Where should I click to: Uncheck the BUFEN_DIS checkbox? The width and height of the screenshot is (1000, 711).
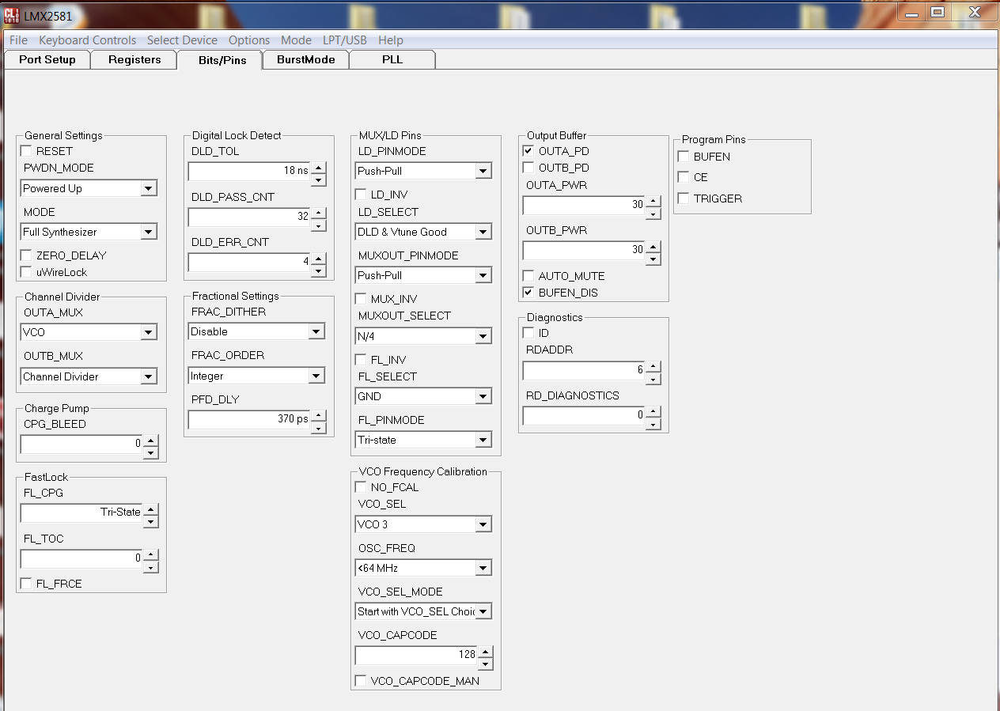pyautogui.click(x=528, y=293)
